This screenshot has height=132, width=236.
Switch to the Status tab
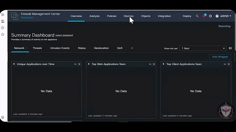click(x=82, y=48)
